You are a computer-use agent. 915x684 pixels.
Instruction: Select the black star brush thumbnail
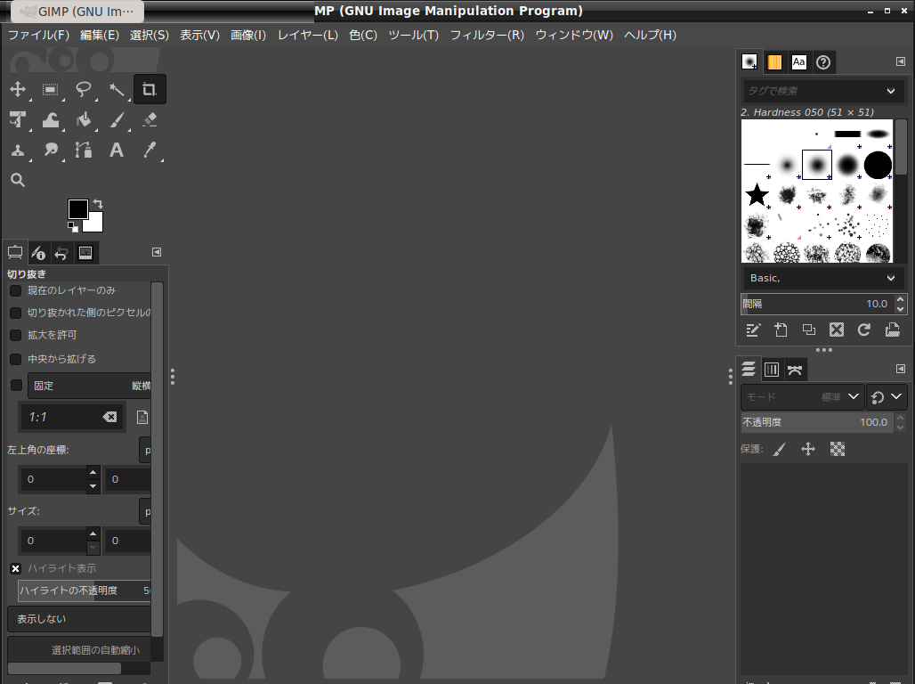coord(757,194)
